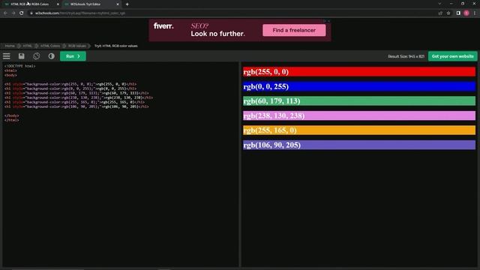Reload the page with the refresh icon
This screenshot has height=270, width=480.
tap(22, 13)
